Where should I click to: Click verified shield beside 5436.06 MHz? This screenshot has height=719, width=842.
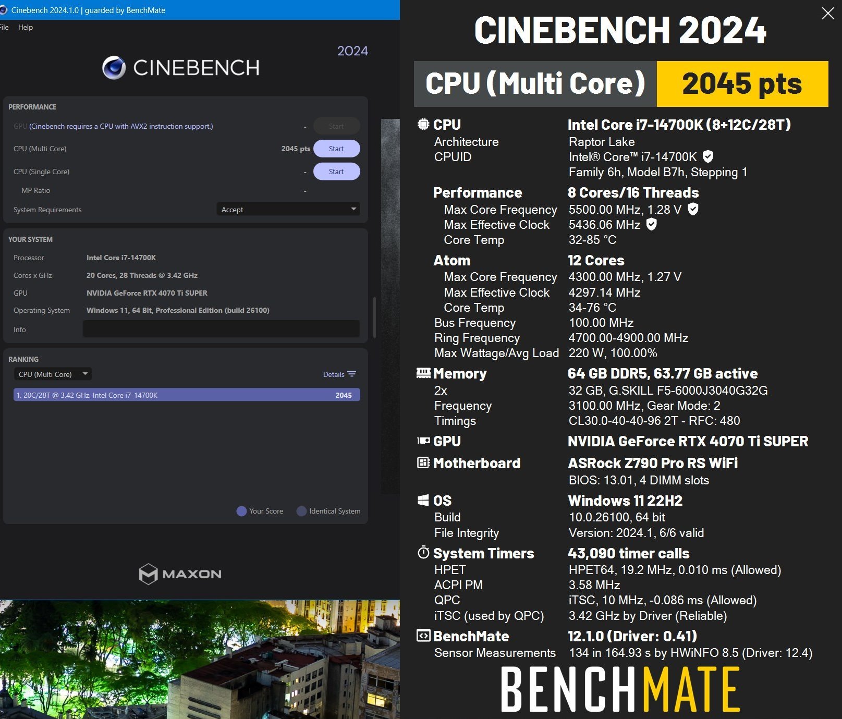click(652, 224)
